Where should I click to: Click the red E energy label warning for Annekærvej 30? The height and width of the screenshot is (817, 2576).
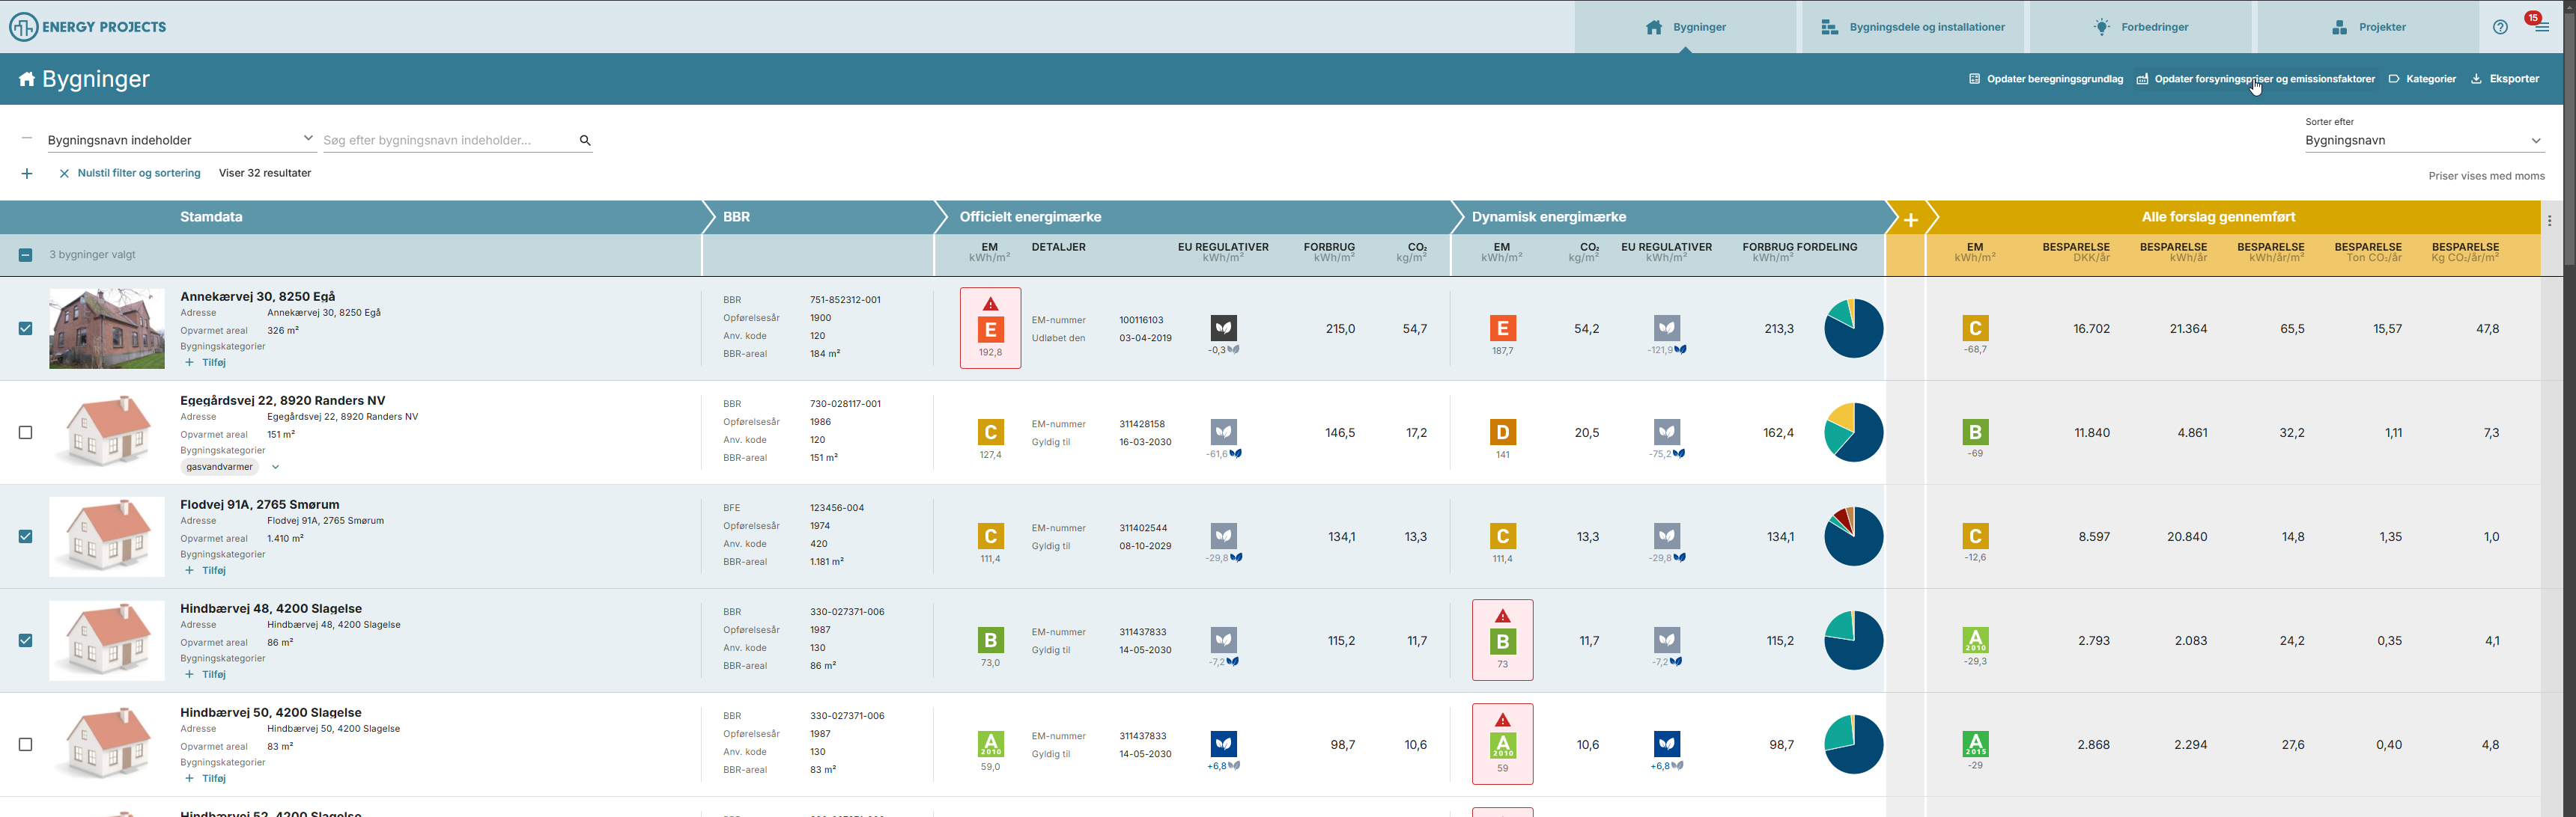click(990, 328)
